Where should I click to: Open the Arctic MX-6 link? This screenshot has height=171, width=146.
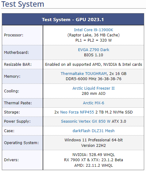(94, 103)
